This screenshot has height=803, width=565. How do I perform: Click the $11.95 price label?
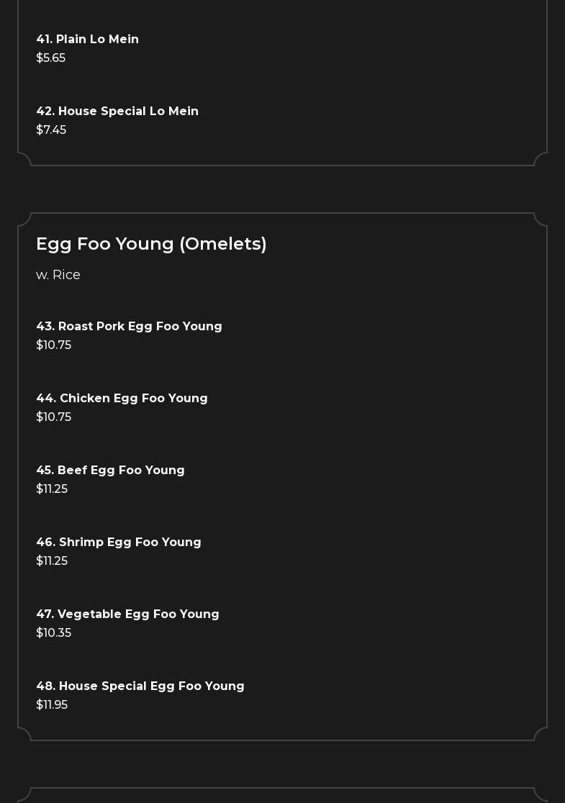pos(52,704)
